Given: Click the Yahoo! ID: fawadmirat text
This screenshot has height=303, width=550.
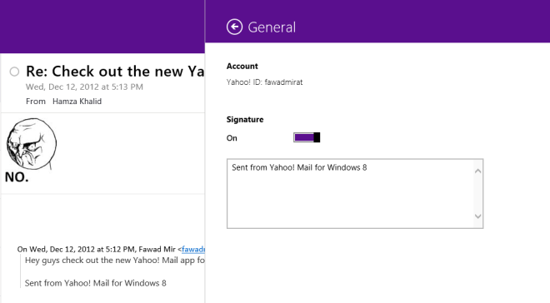Looking at the screenshot, I should coord(264,82).
